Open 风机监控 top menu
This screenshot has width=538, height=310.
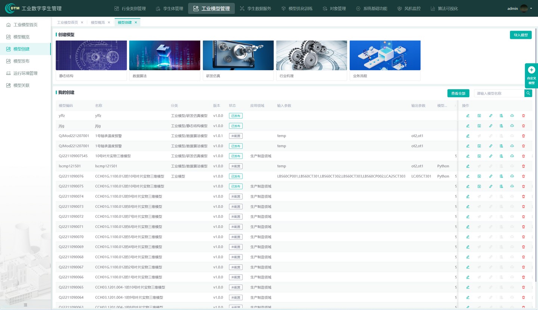pyautogui.click(x=409, y=9)
